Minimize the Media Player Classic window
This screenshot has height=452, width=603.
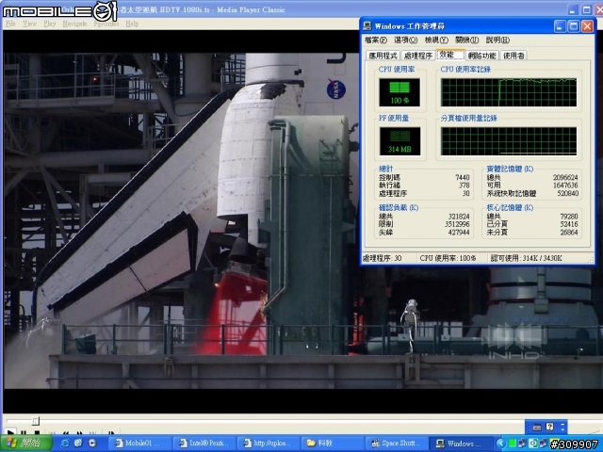click(x=573, y=9)
